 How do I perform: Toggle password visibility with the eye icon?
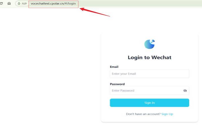[185, 91]
